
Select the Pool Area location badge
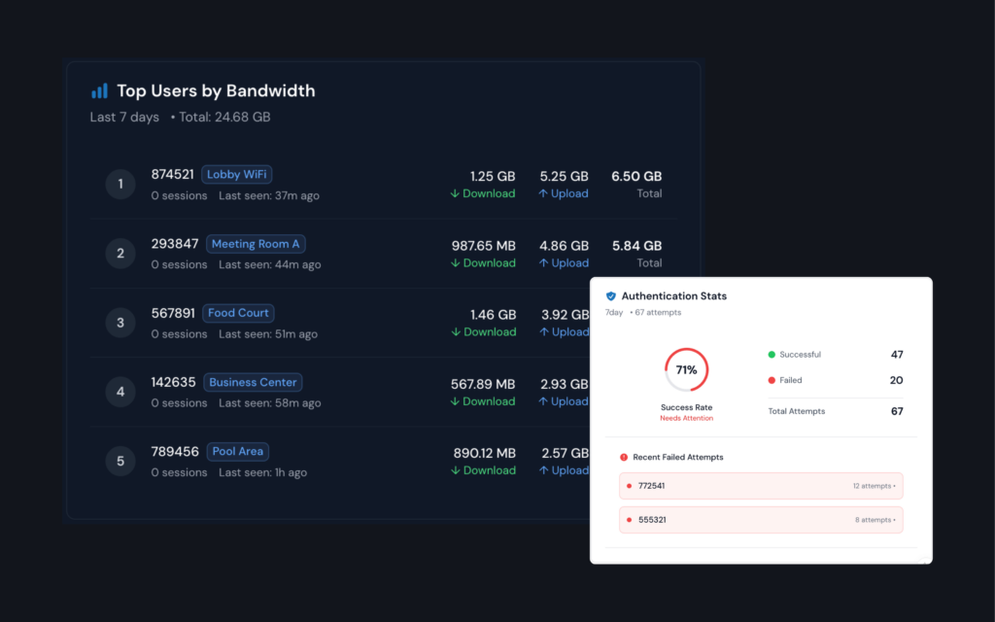point(237,451)
